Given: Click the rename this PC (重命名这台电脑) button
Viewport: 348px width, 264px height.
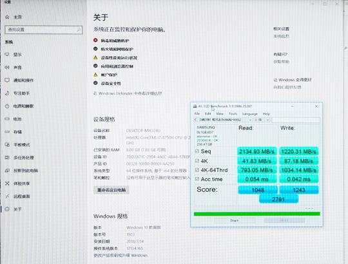Looking at the screenshot, I should coord(111,190).
